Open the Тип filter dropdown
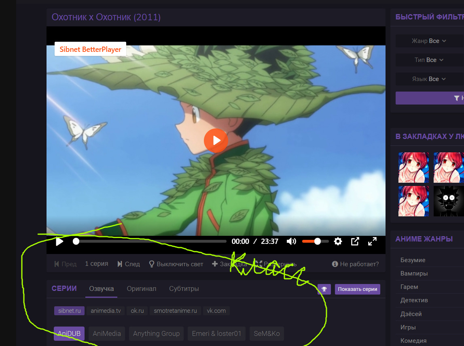464x346 pixels. [429, 60]
